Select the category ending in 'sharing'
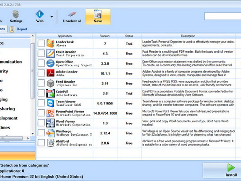This screenshot has height=181, width=241. (7, 109)
